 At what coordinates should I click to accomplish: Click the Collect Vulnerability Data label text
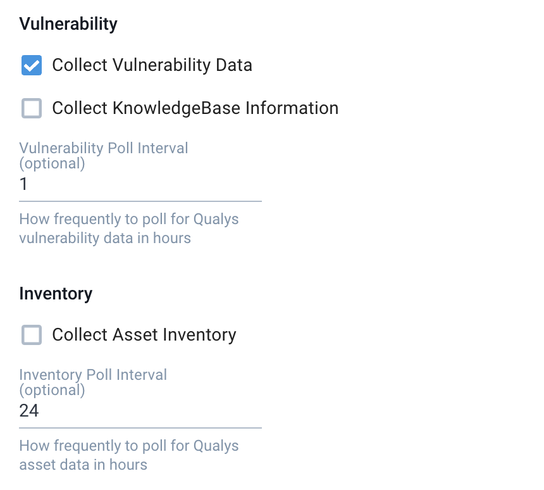coord(152,65)
